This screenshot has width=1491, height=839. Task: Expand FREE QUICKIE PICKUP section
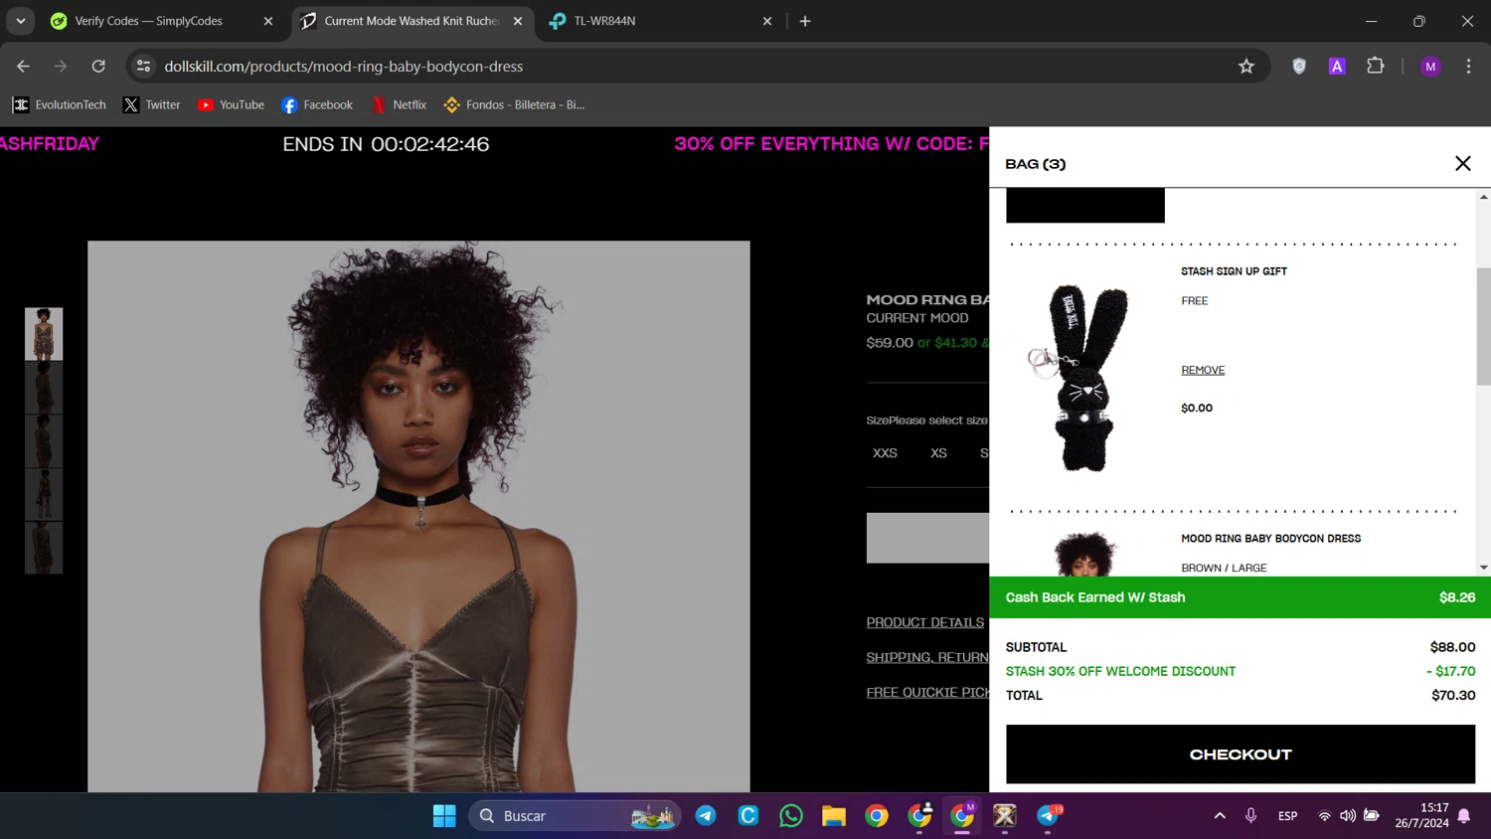point(927,692)
